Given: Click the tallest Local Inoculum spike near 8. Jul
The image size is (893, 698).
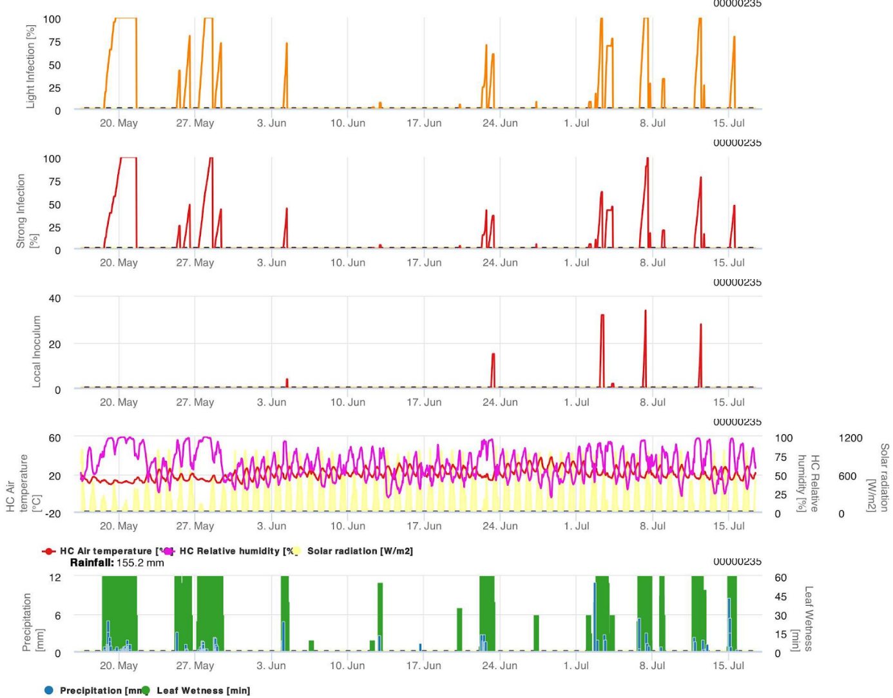Looking at the screenshot, I should click(646, 313).
